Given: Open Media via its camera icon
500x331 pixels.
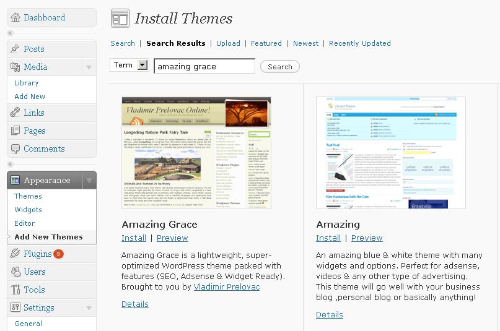Looking at the screenshot, I should [15, 67].
